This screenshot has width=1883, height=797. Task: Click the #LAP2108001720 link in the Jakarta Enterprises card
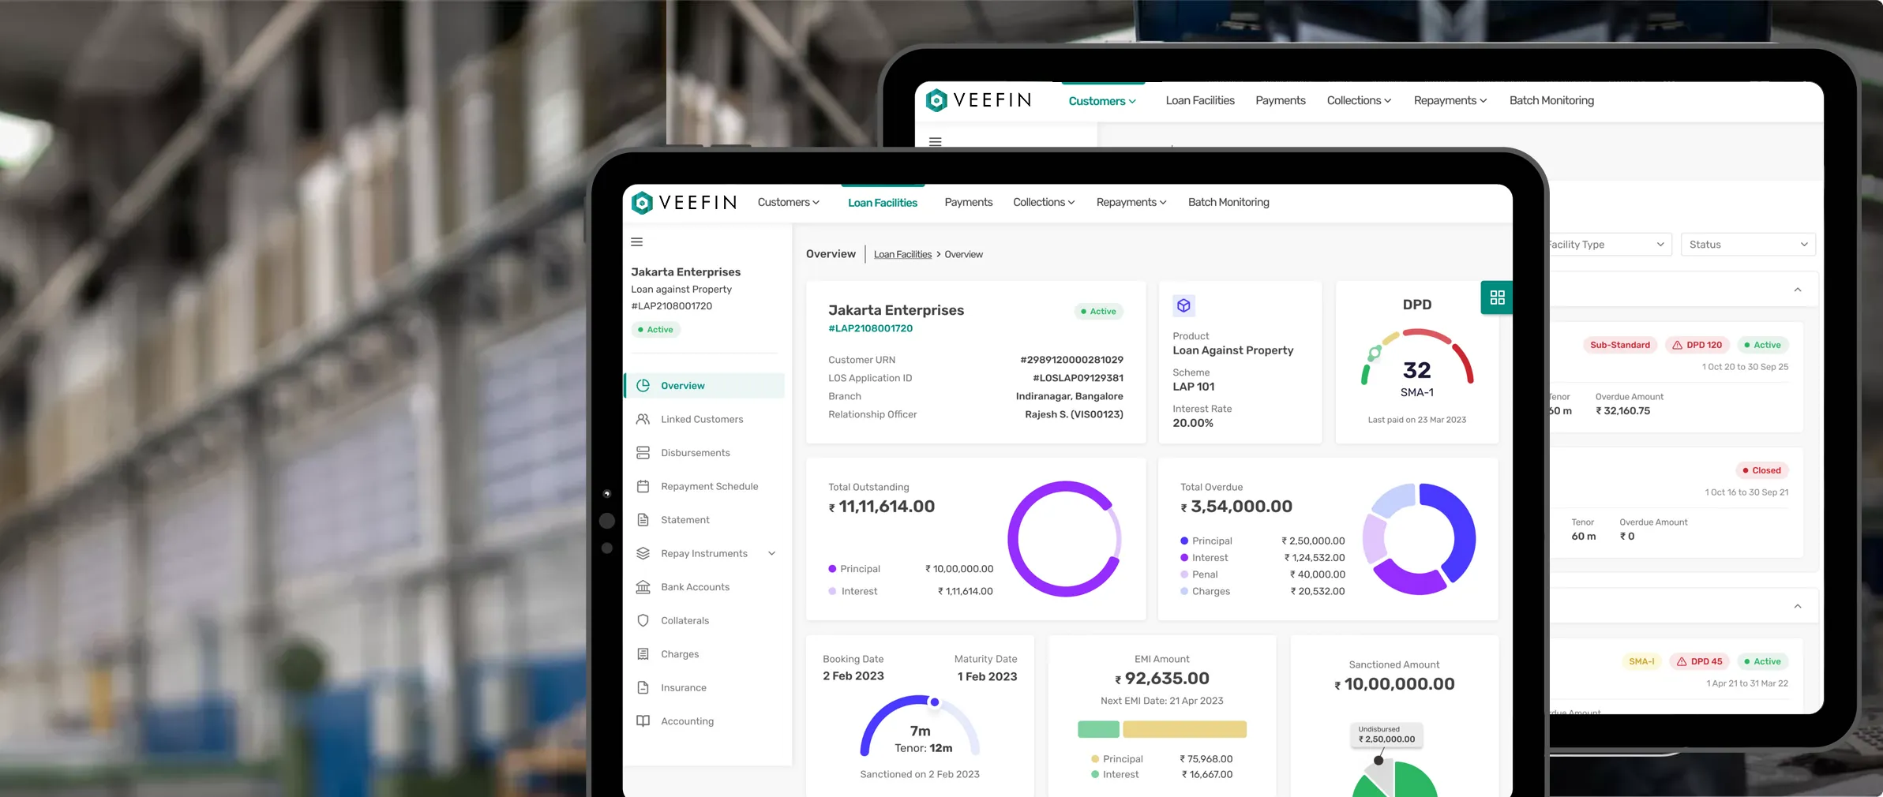pos(870,328)
